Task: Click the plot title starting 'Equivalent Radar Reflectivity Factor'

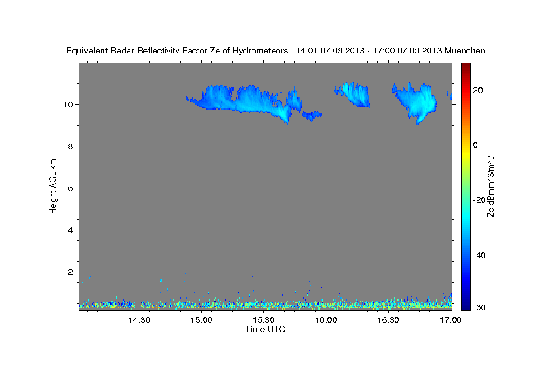Action: coord(276,51)
